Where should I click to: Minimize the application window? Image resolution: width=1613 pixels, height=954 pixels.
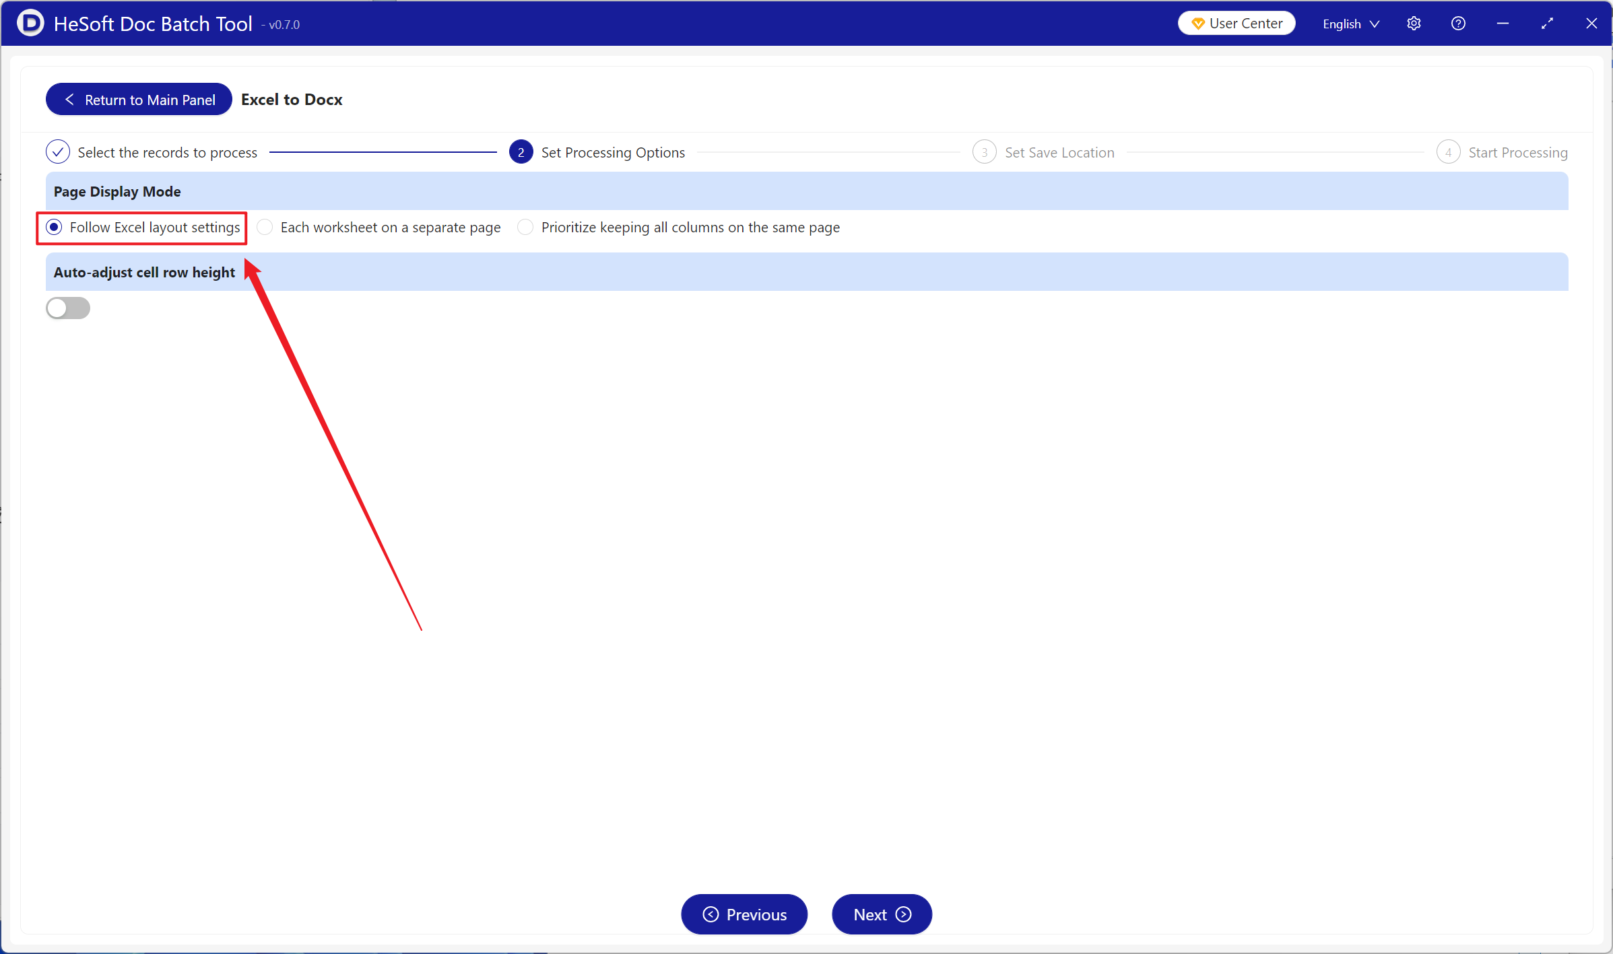pyautogui.click(x=1503, y=24)
